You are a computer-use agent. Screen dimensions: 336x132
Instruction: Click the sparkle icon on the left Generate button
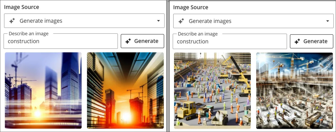point(128,41)
